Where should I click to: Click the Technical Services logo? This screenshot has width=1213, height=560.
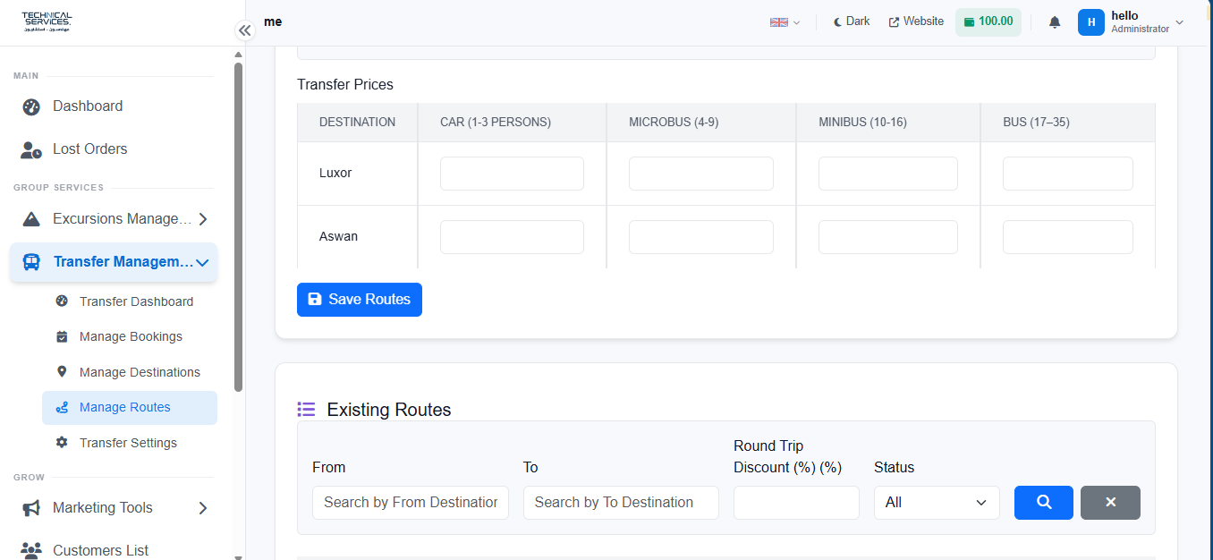(x=47, y=22)
